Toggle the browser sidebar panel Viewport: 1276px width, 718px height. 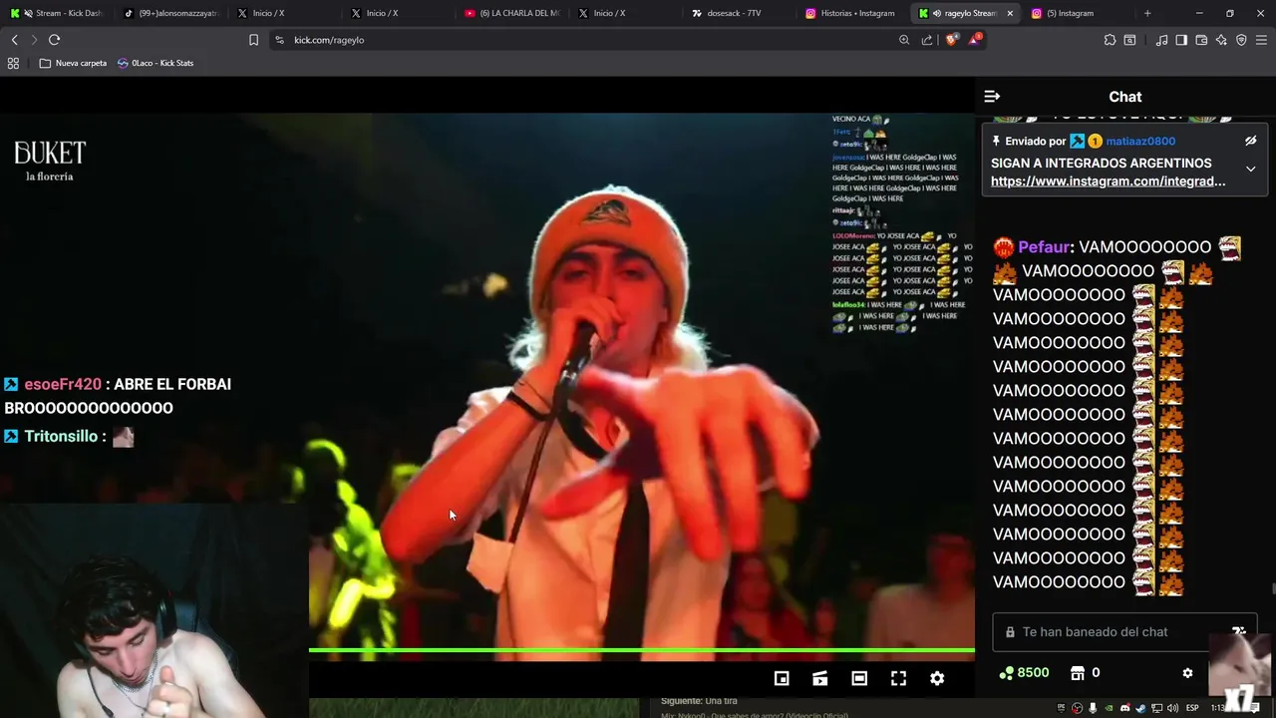(1181, 40)
